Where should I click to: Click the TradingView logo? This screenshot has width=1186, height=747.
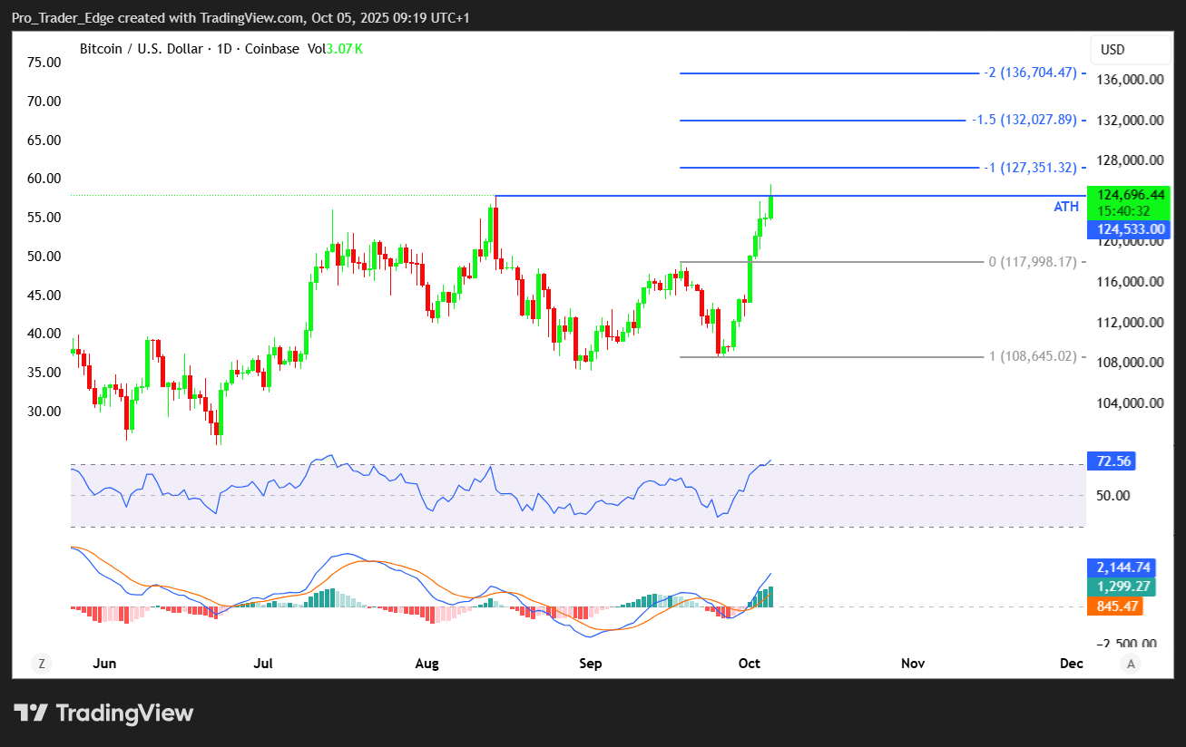pos(103,713)
